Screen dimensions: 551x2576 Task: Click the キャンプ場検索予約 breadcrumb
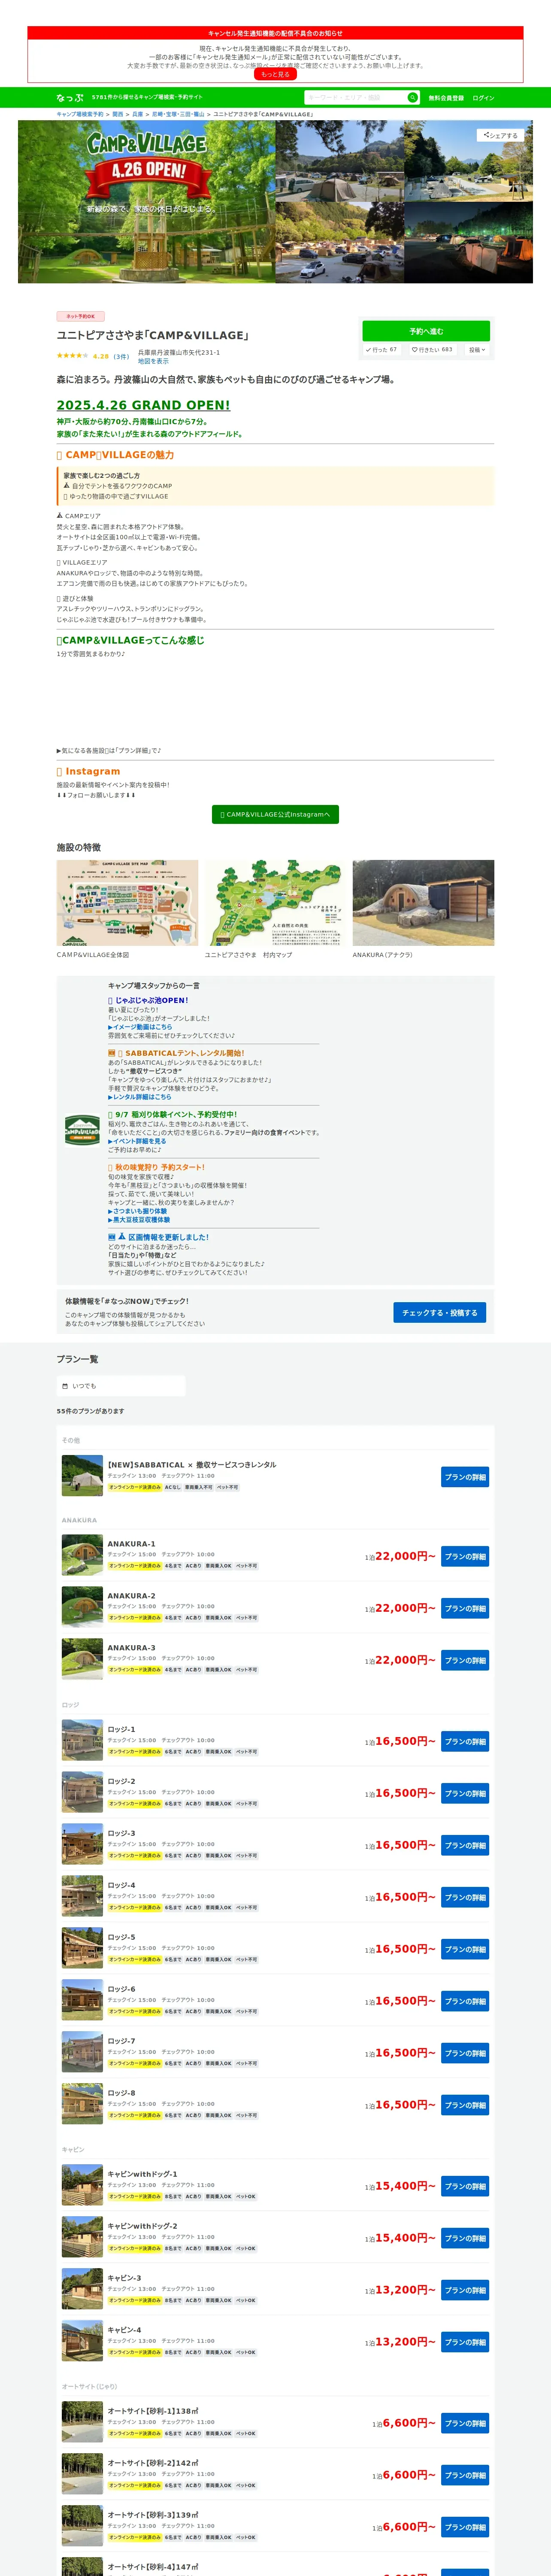(x=80, y=114)
